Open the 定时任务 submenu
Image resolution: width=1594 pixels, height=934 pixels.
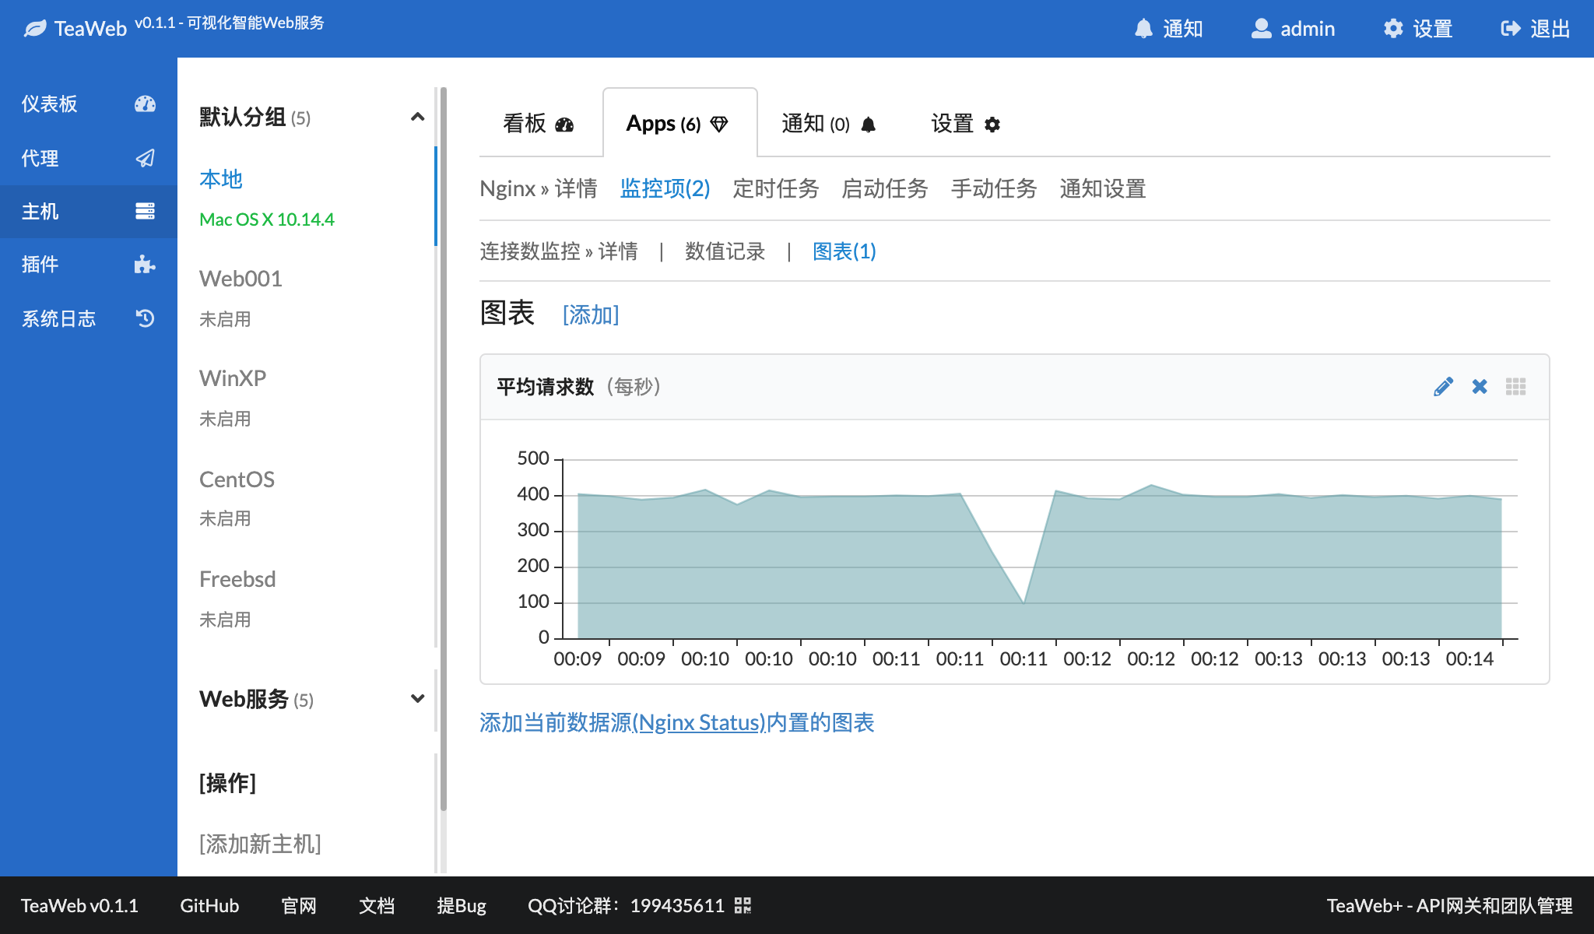pyautogui.click(x=776, y=188)
